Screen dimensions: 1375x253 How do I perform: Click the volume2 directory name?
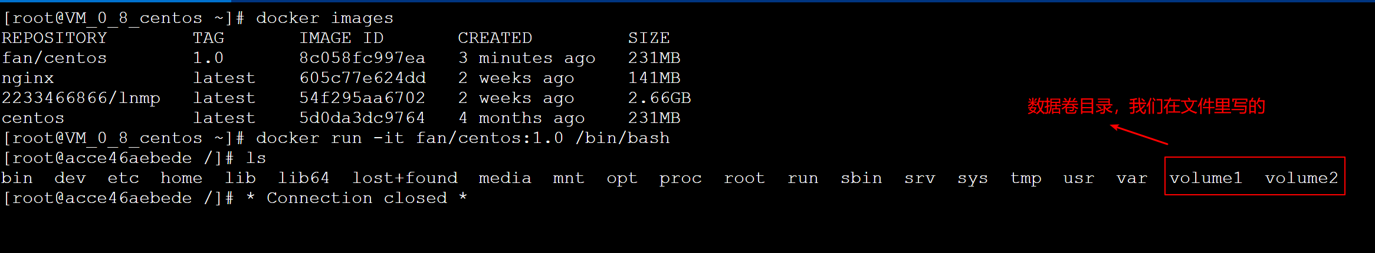pos(1301,178)
